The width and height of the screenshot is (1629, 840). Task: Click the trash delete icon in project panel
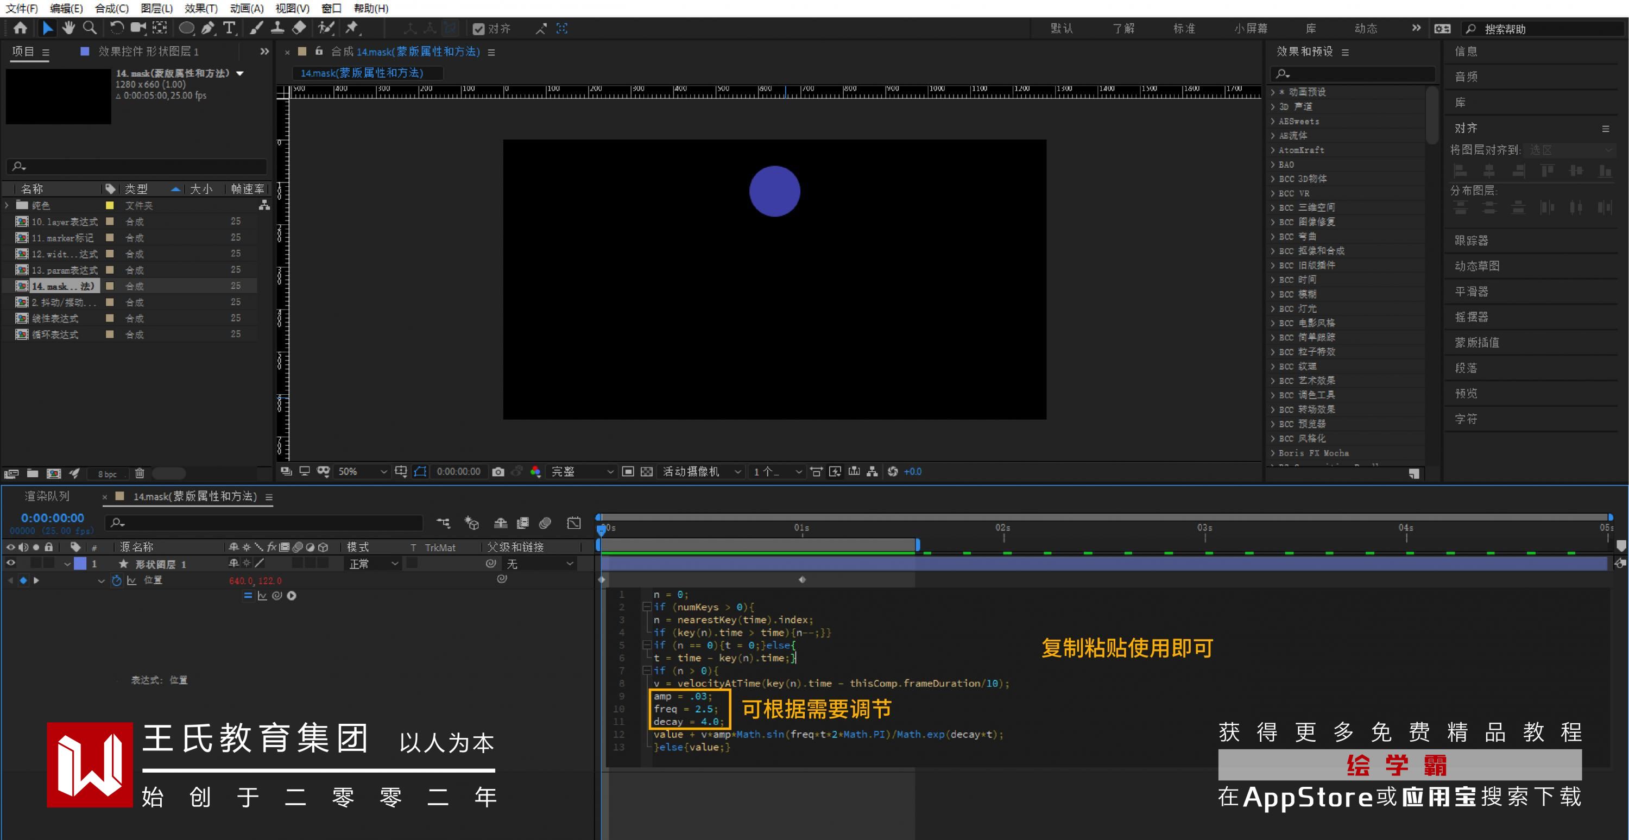pyautogui.click(x=140, y=473)
